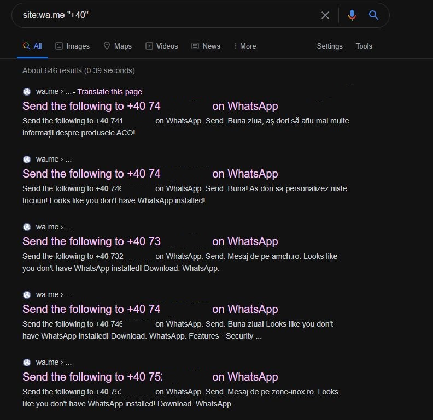
Task: Click the globe favicon of the tricouri result
Action: pos(27,159)
